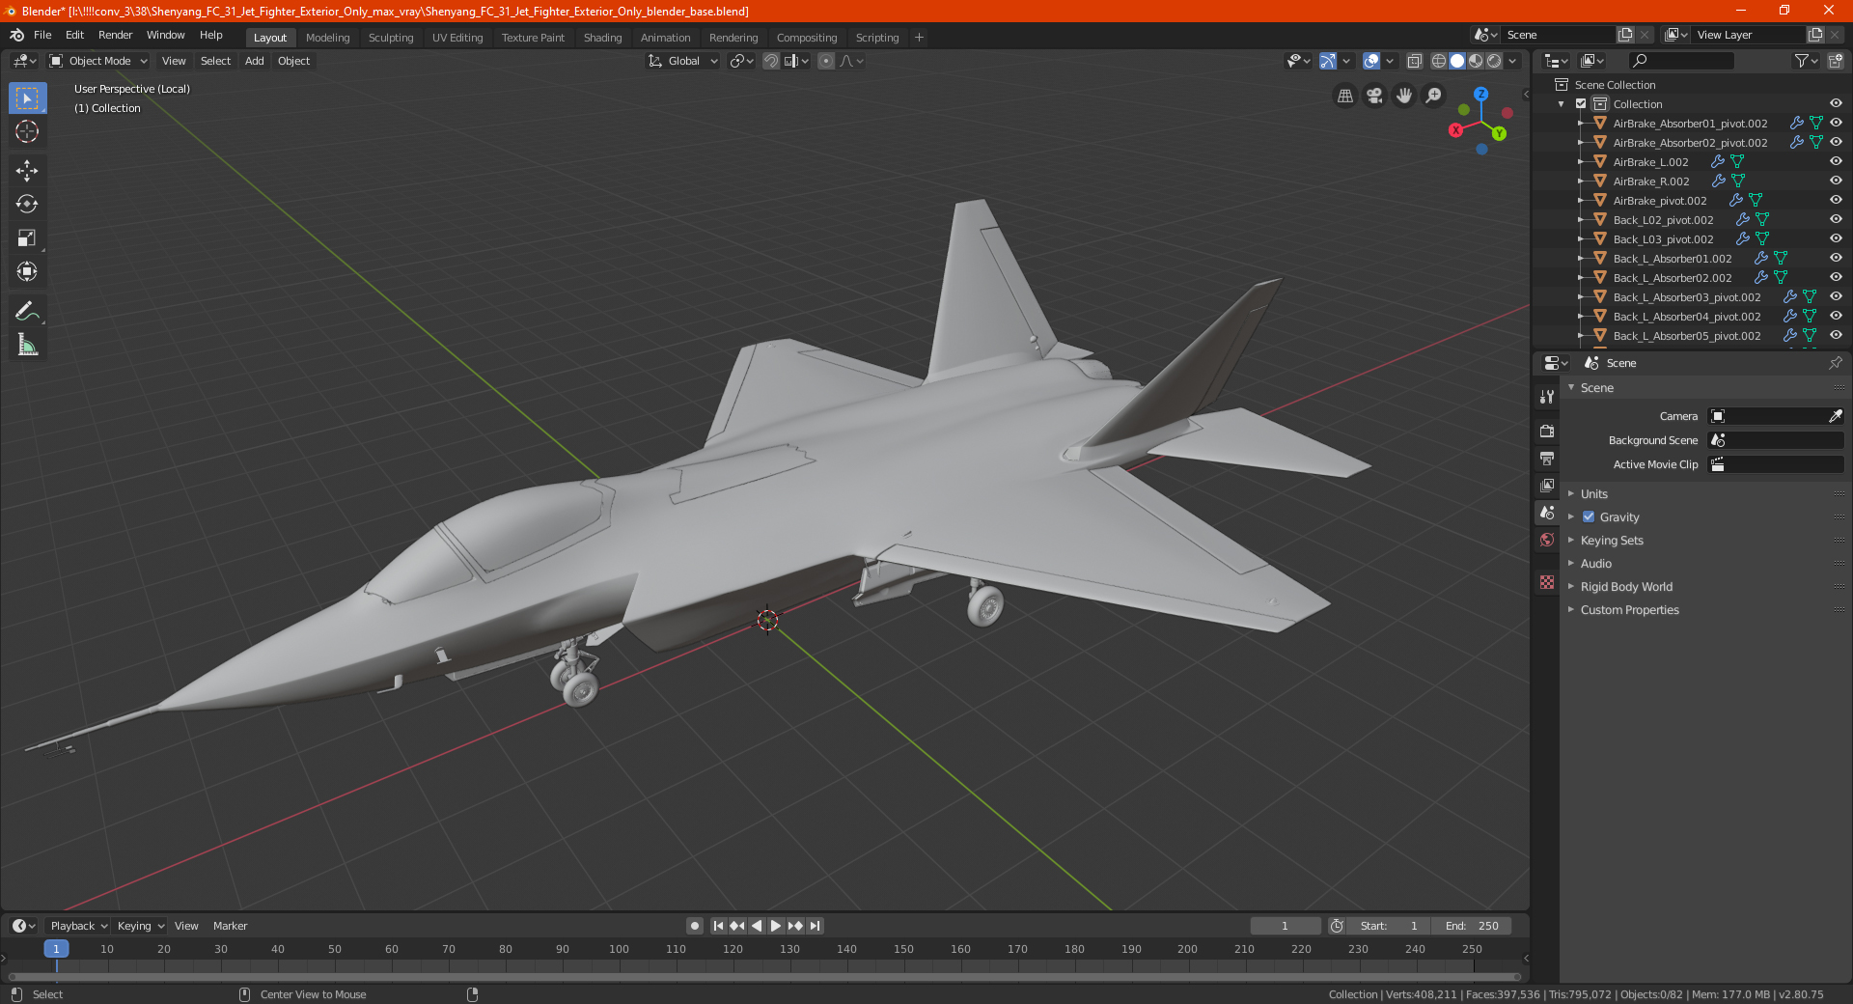Open the Add menu in viewport header
The height and width of the screenshot is (1004, 1853).
click(255, 61)
